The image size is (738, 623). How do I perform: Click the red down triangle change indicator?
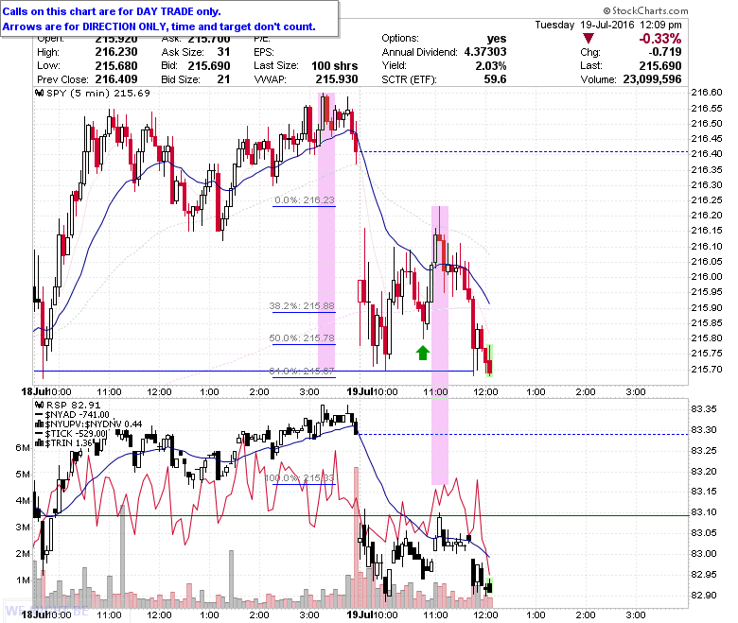point(589,38)
